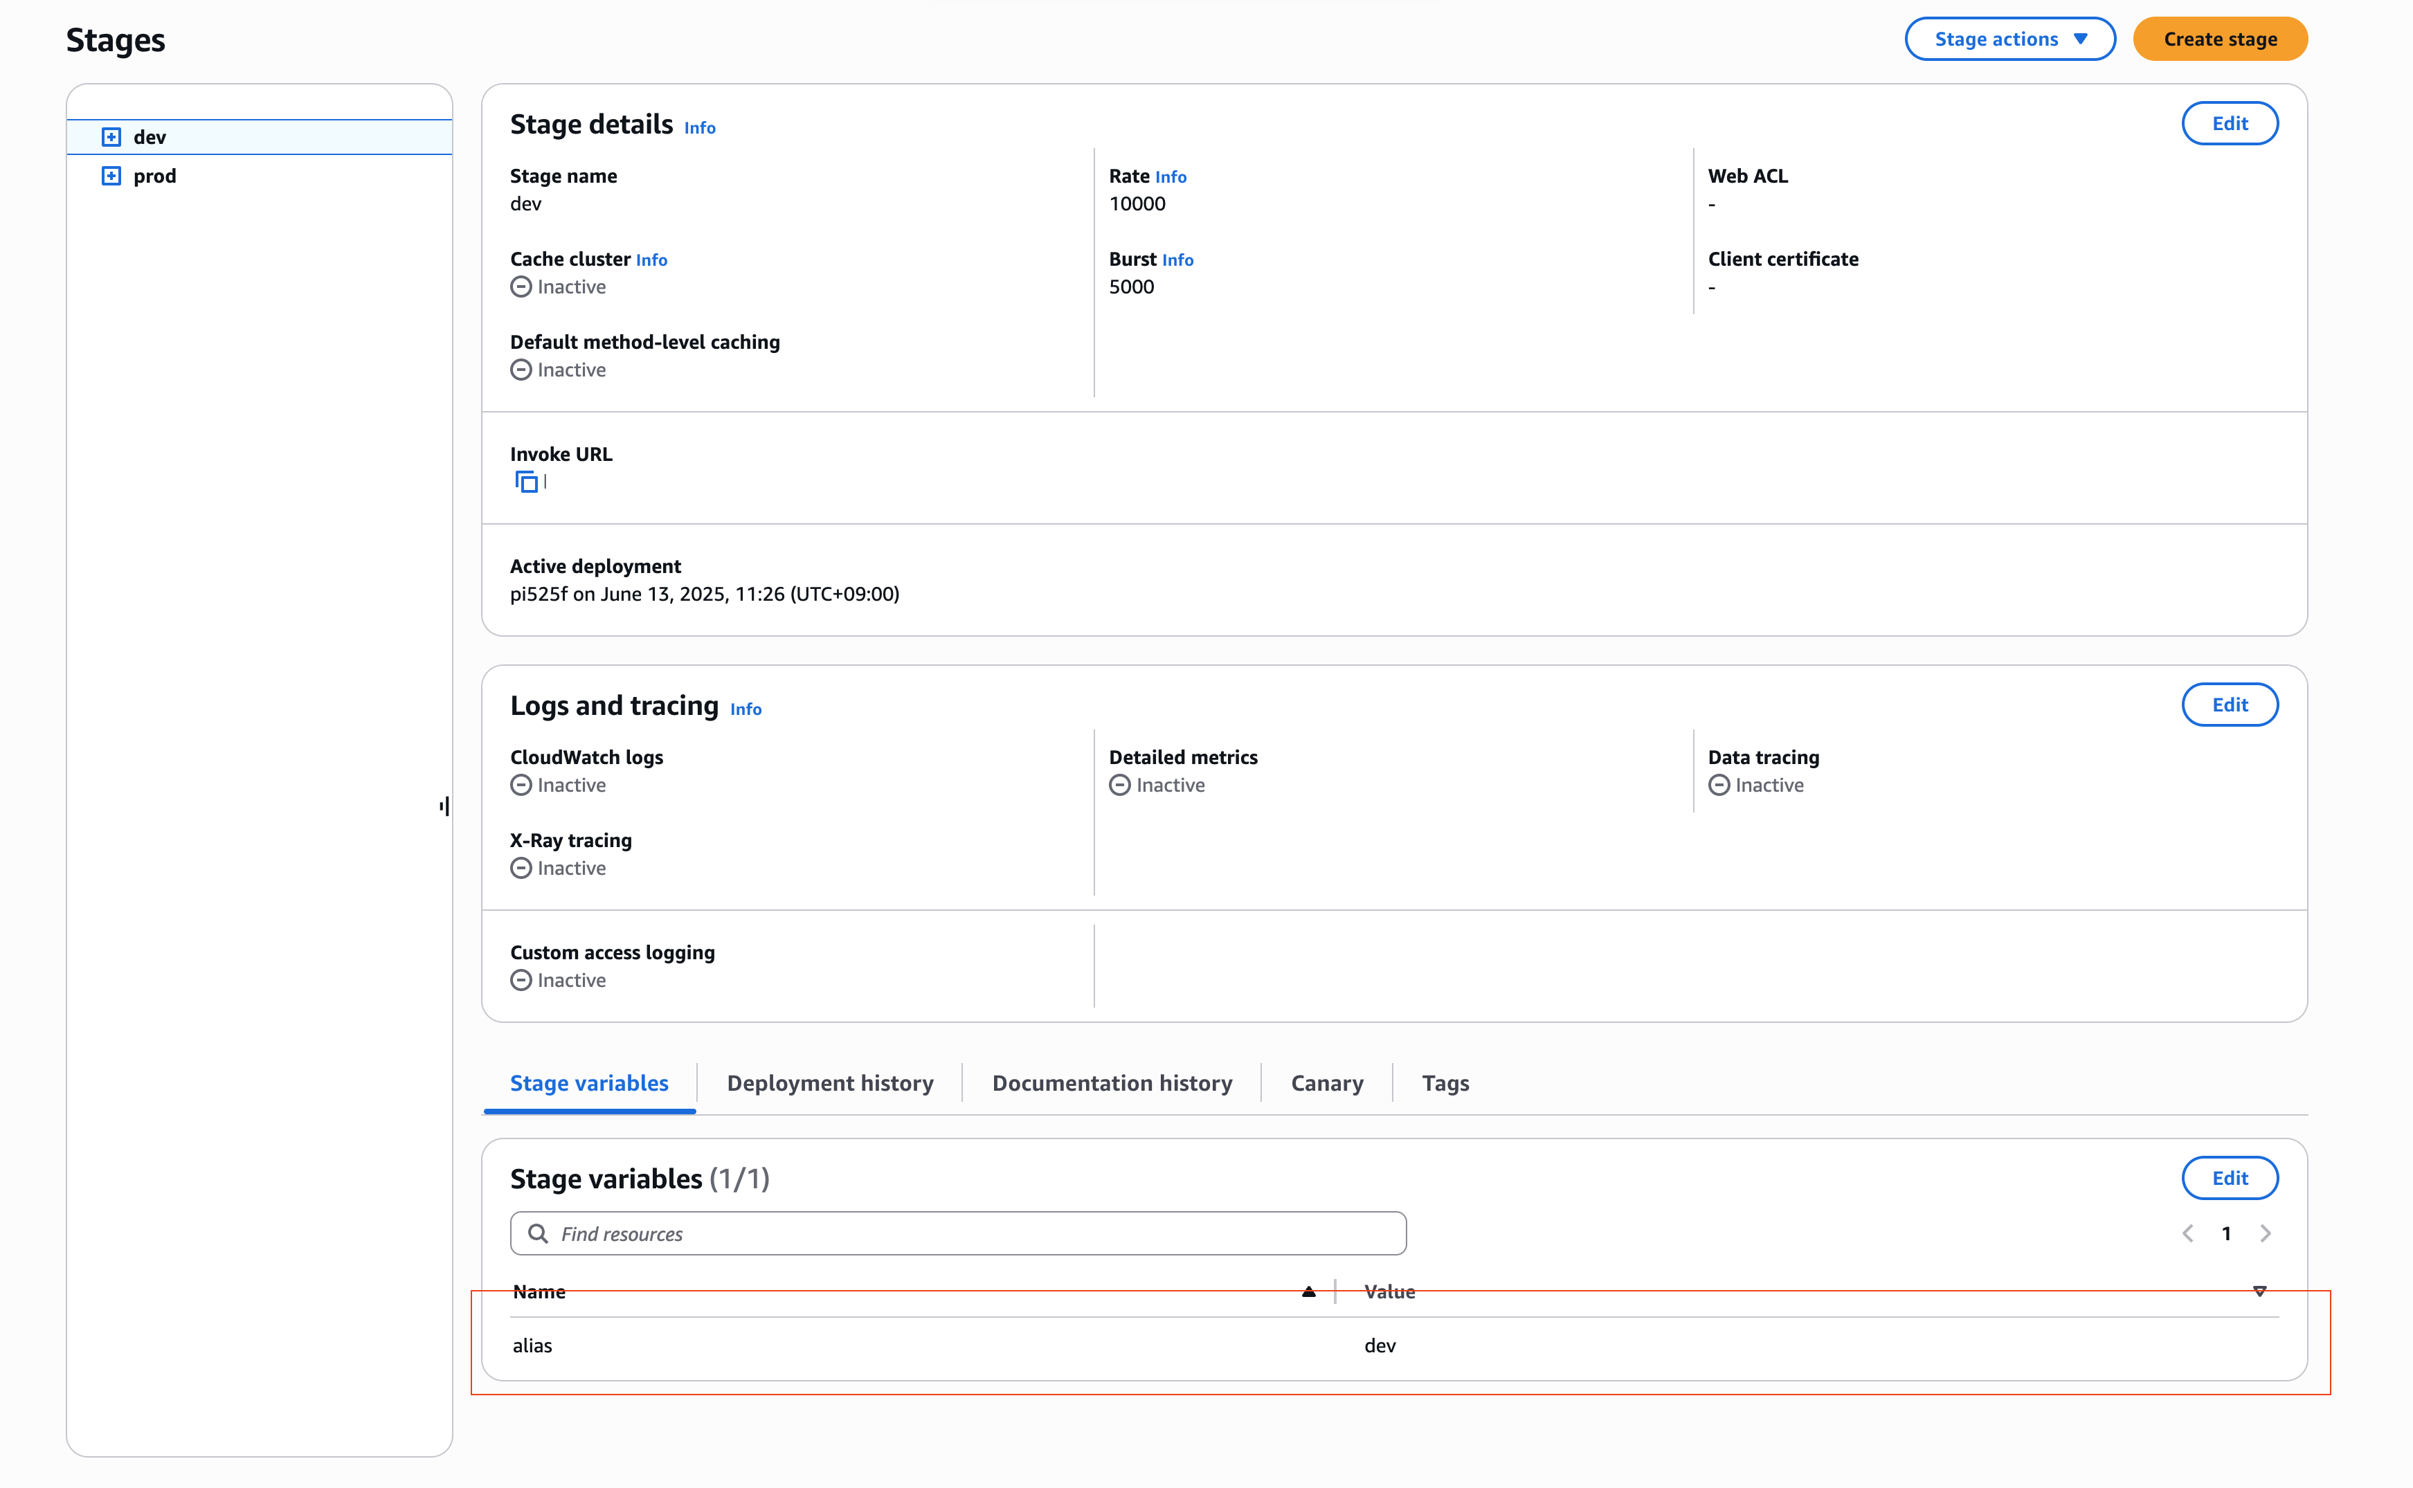Viewport: 2413px width, 1488px height.
Task: Go to next page of stage variables
Action: 2266,1233
